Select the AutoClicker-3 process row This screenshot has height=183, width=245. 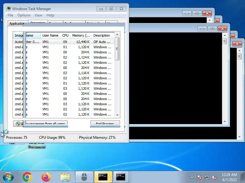[64, 42]
